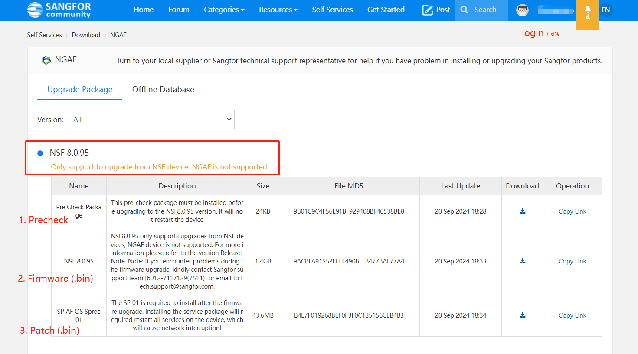Go to Home page
The height and width of the screenshot is (354, 638).
(144, 10)
